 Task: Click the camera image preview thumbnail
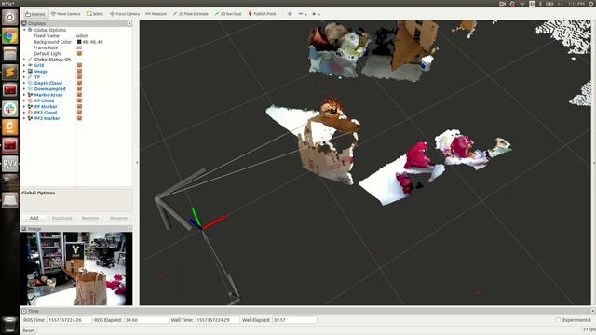(x=76, y=269)
